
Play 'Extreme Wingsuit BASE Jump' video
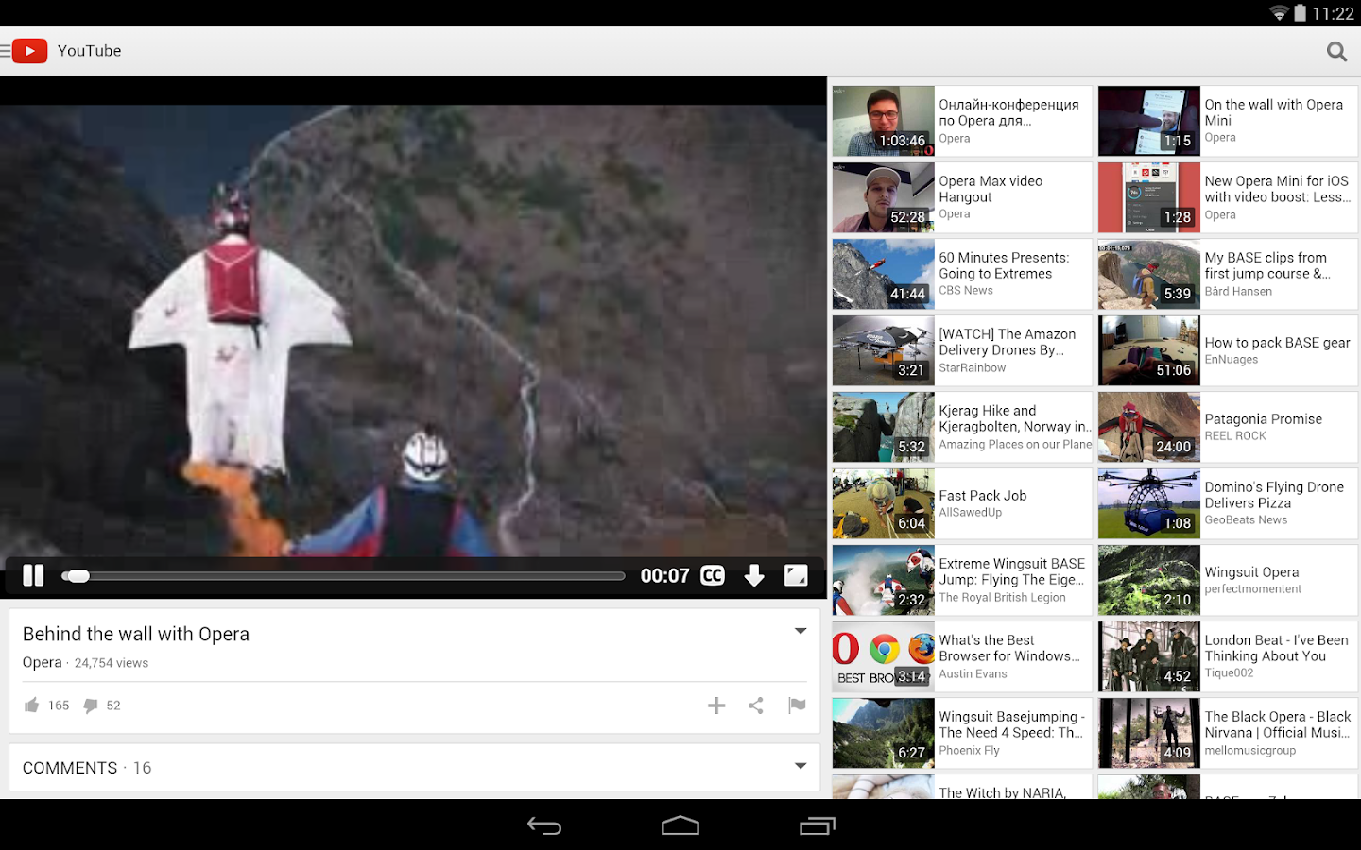962,580
